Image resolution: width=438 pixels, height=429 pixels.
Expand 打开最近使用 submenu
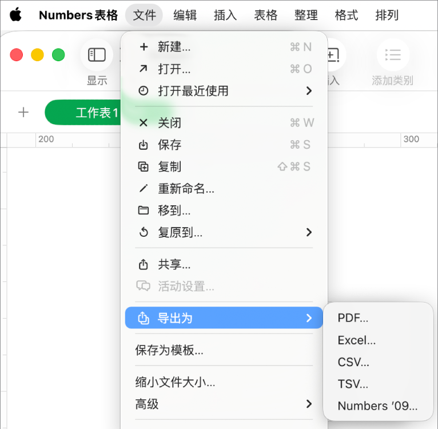click(224, 91)
